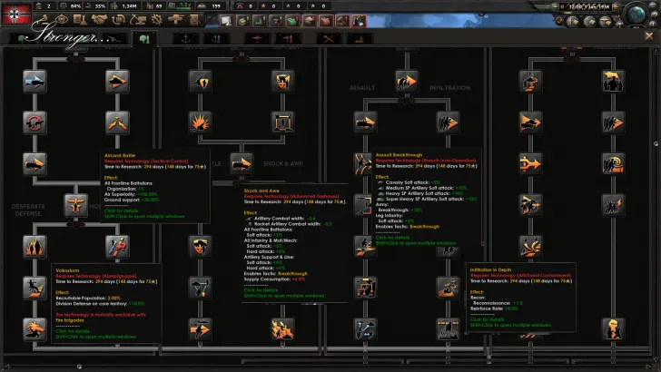Click the DESPERATE DEFENSE branch label
Screen dimensions: 661x372
(28, 210)
